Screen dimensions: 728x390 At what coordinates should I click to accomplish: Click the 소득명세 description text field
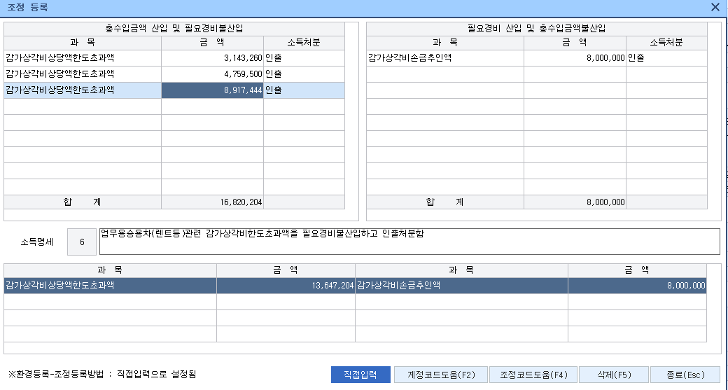tap(409, 242)
